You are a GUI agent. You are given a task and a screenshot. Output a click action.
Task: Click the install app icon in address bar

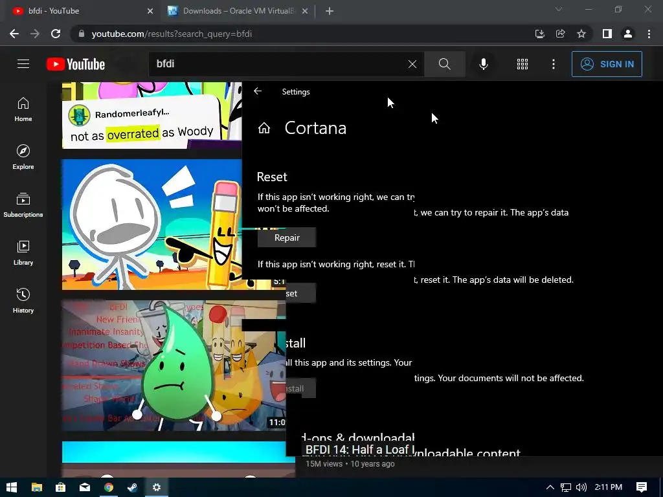(539, 34)
